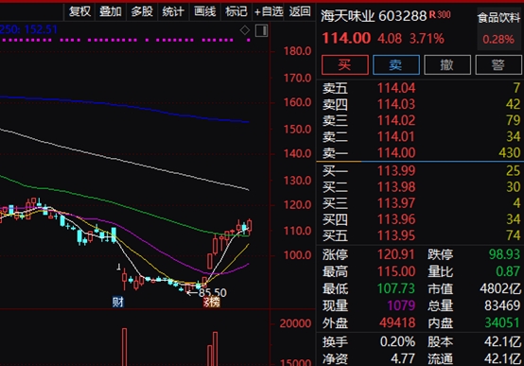This screenshot has width=524, height=366.
Task: Add stock via +自选 button
Action: click(x=269, y=12)
